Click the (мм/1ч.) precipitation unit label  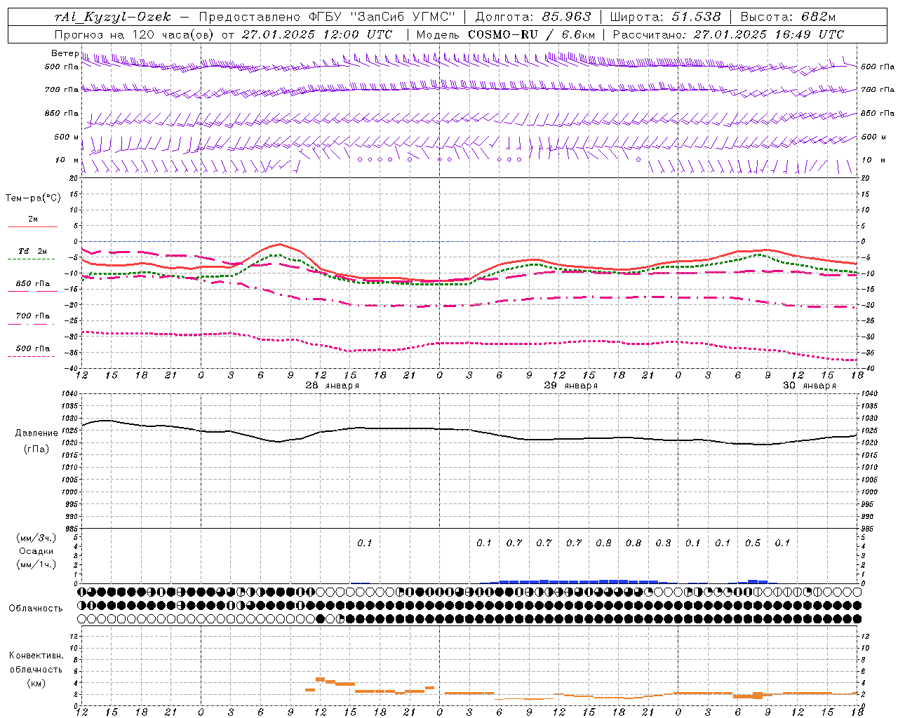click(x=36, y=564)
